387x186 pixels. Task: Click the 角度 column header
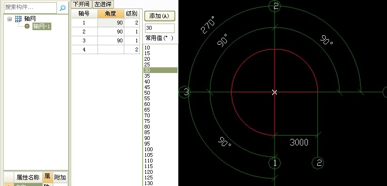(x=111, y=14)
